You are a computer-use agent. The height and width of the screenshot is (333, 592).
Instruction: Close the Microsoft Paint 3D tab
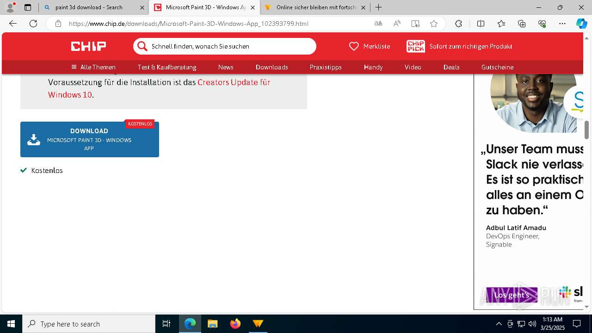pyautogui.click(x=253, y=7)
